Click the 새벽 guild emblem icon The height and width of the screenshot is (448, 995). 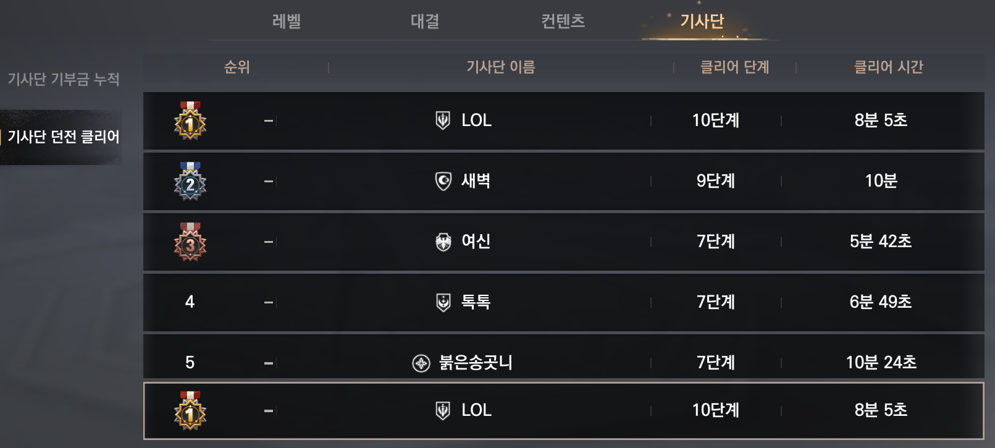[x=443, y=181]
